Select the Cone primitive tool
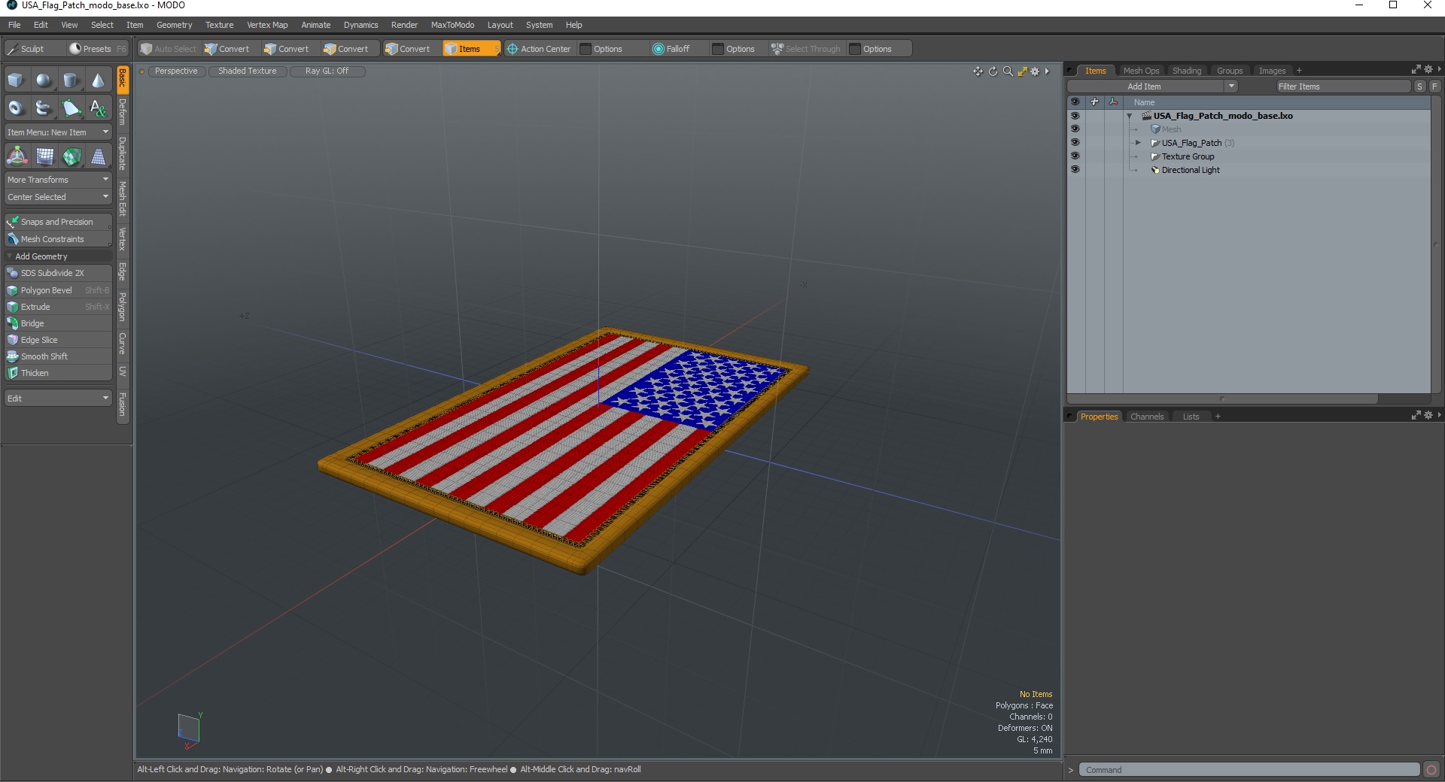Image resolution: width=1445 pixels, height=782 pixels. 98,80
